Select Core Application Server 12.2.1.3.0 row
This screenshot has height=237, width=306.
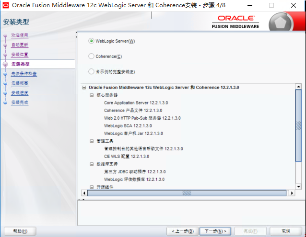(x=136, y=102)
